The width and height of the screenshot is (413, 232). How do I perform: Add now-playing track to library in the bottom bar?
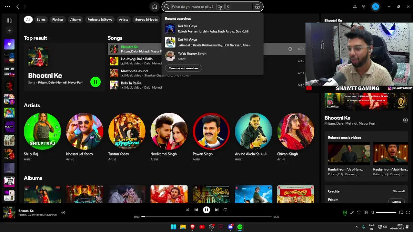coord(63,212)
